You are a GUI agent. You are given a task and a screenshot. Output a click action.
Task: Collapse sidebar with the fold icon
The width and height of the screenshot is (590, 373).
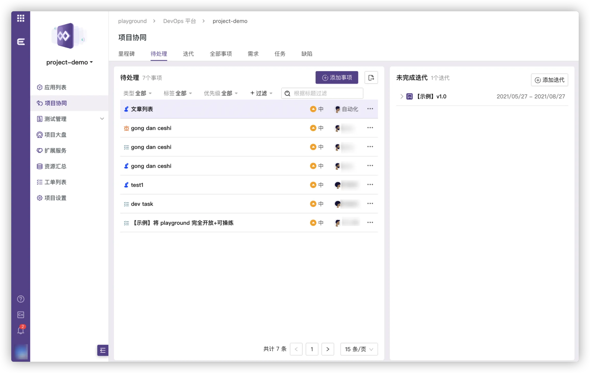pos(103,350)
